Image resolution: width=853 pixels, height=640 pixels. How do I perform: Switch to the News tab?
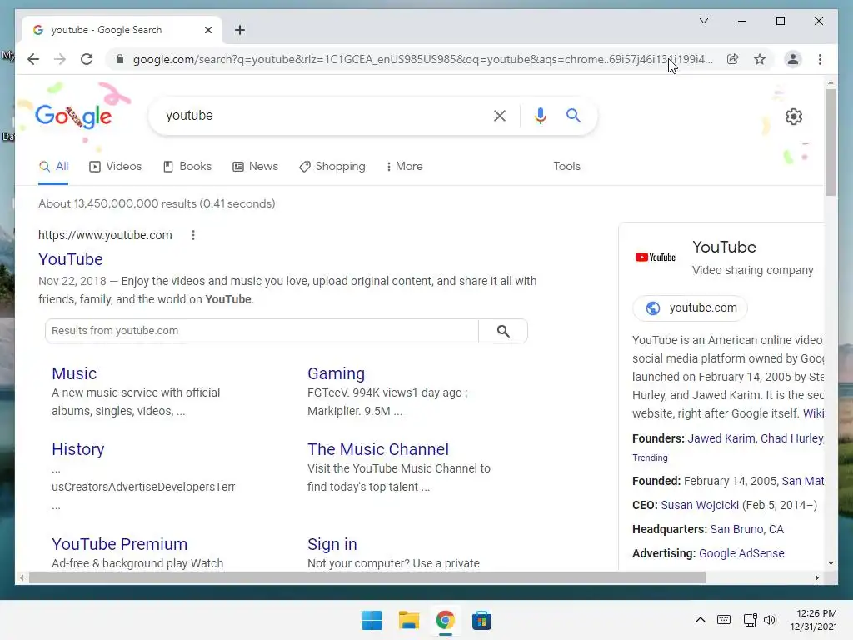(255, 167)
